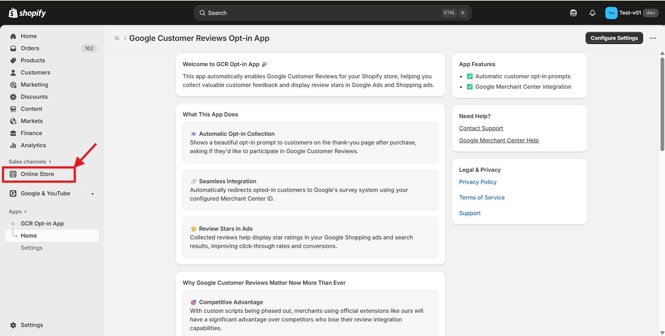Open the Analytics section
This screenshot has height=336, width=665.
(x=33, y=145)
